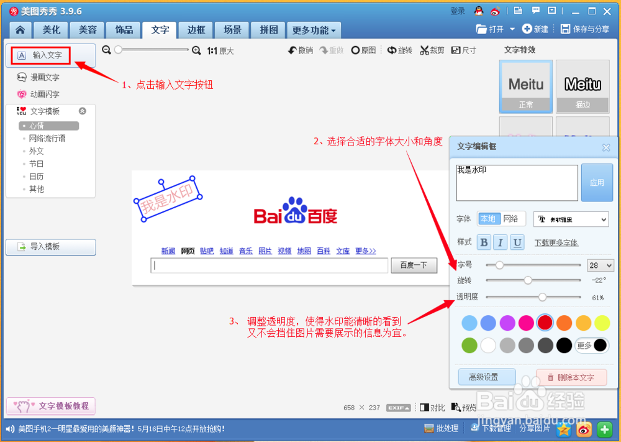The image size is (621, 442).
Task: Click the 字号 size slider handle
Action: (x=499, y=265)
